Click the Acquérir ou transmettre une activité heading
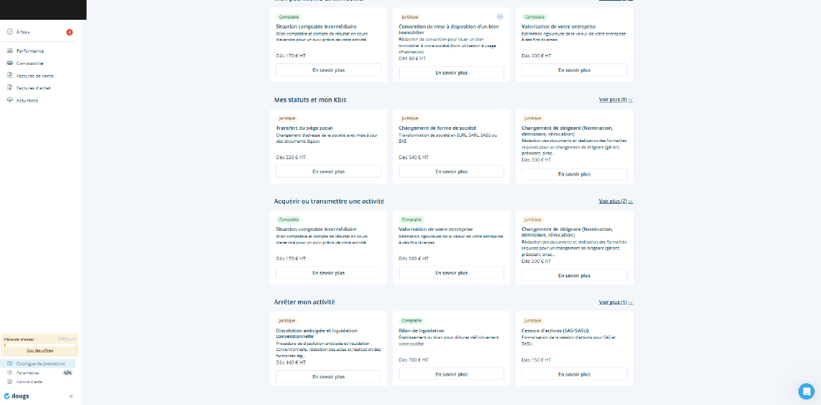This screenshot has width=821, height=405. coord(329,201)
